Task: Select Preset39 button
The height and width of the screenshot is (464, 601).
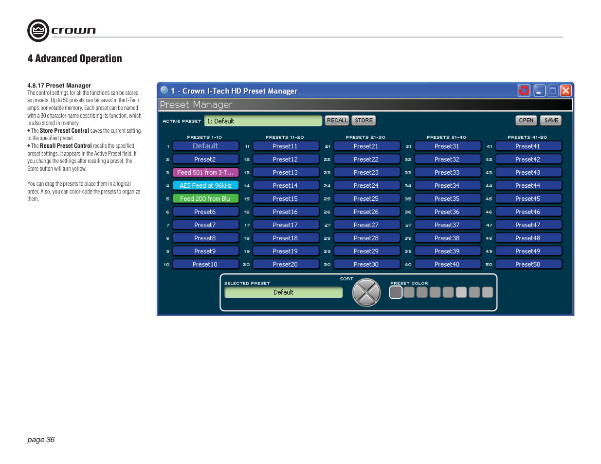Action: 447,251
